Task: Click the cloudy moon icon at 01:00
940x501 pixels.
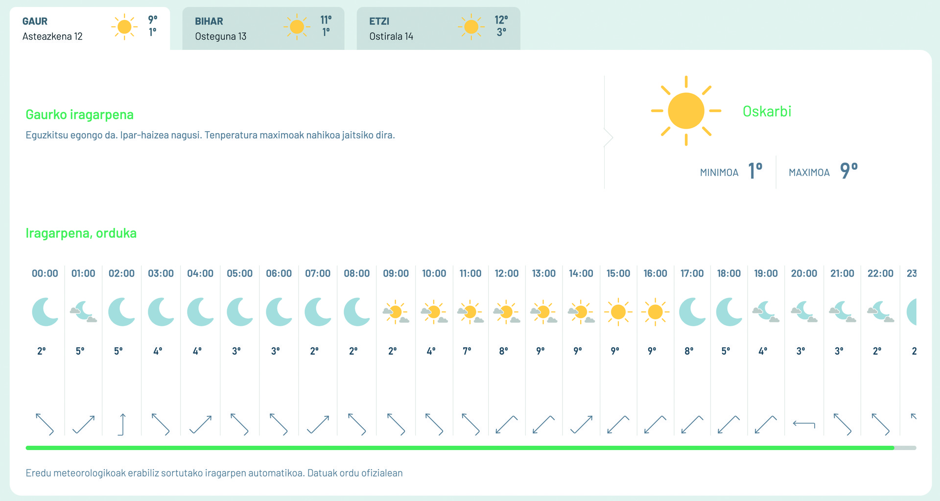Action: [83, 312]
